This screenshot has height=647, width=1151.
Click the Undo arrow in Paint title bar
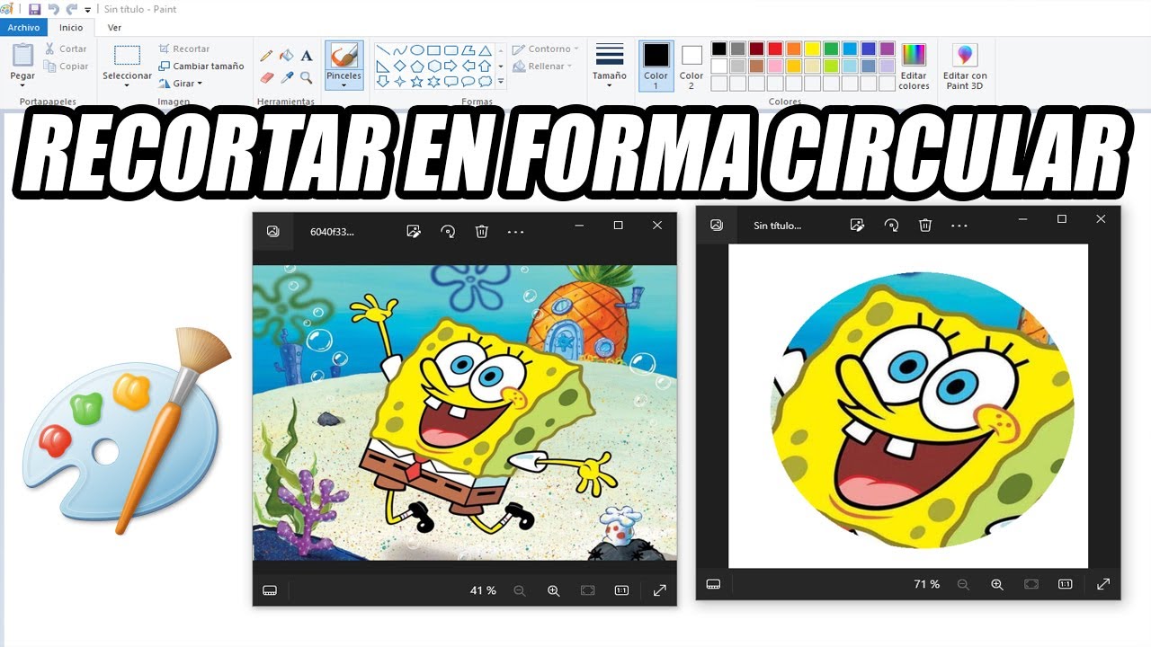point(52,9)
